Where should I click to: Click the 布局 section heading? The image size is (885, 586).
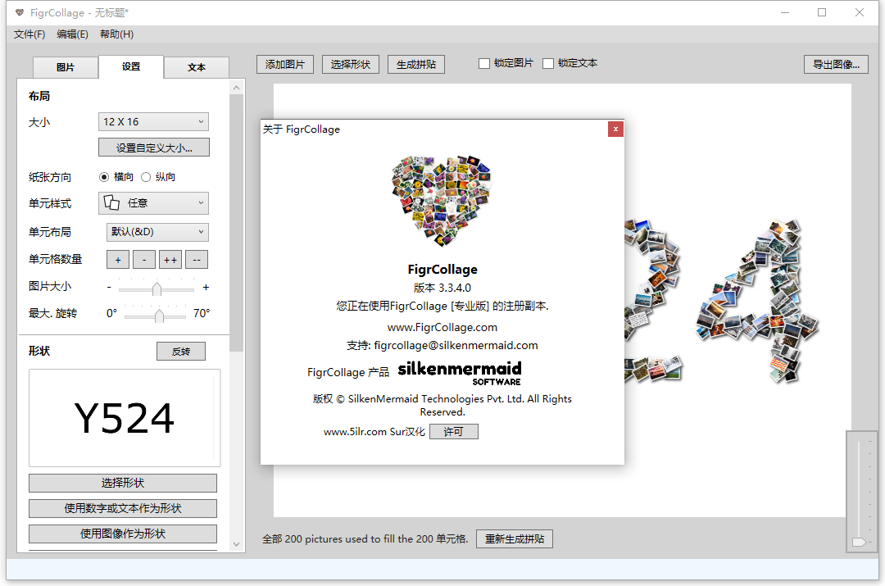pyautogui.click(x=39, y=97)
